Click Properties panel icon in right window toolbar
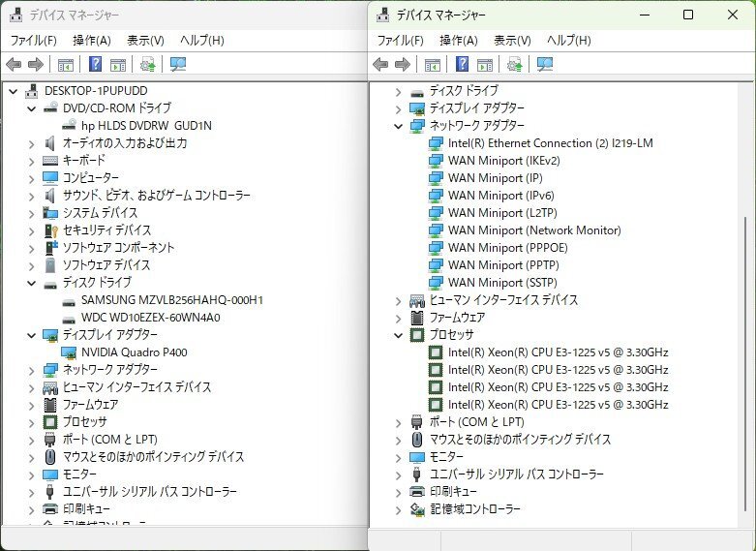This screenshot has height=551, width=756. coord(485,64)
